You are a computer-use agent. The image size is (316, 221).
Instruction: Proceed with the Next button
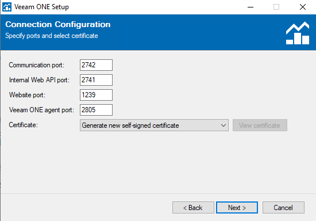pyautogui.click(x=237, y=208)
